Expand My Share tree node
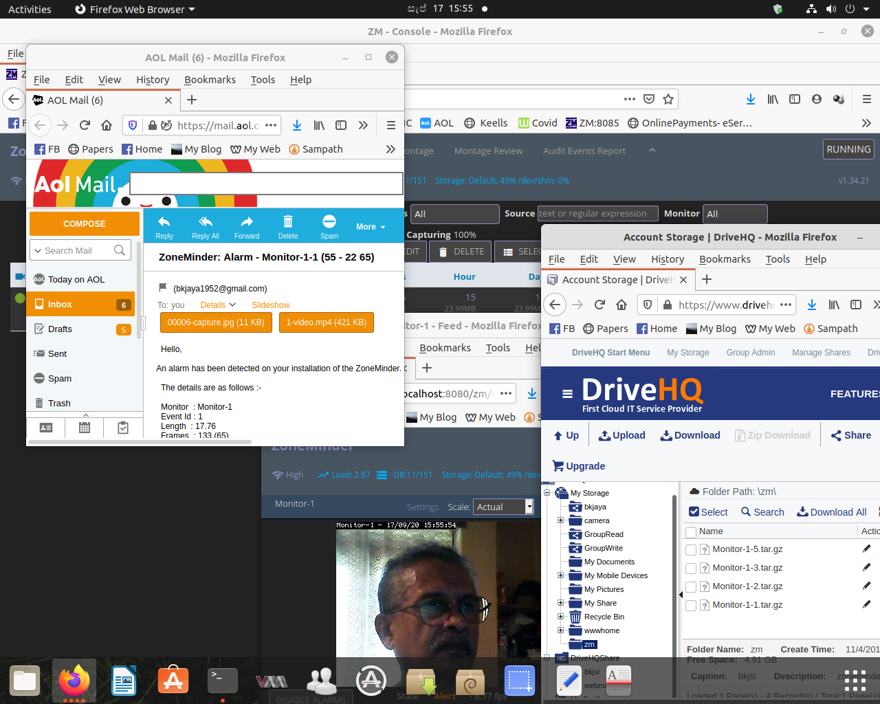Viewport: 880px width, 704px height. 560,603
